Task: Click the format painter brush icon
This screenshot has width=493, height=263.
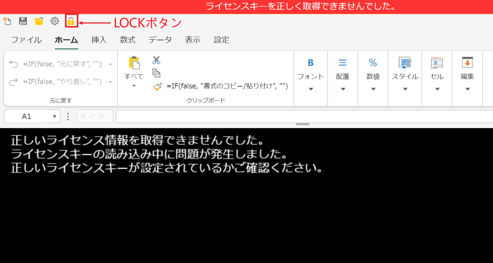Action: pos(157,87)
